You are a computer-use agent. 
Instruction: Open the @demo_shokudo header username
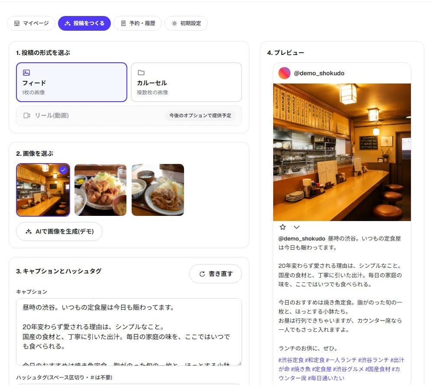coord(319,74)
